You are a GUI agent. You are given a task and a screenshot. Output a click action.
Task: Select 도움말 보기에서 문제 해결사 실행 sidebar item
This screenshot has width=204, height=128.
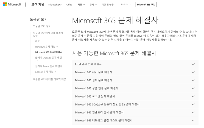pyautogui.click(x=48, y=35)
